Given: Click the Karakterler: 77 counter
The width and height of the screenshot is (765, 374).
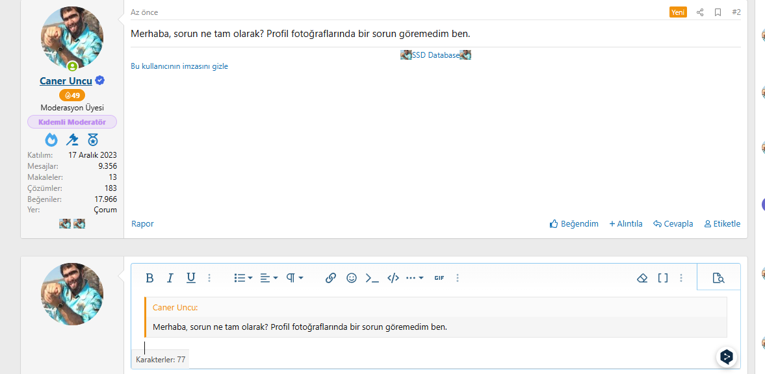Looking at the screenshot, I should pos(161,360).
